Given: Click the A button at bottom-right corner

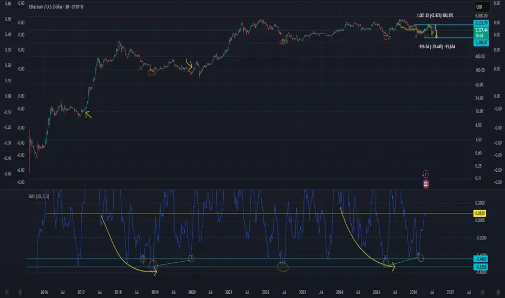Looking at the screenshot, I should click(x=482, y=293).
